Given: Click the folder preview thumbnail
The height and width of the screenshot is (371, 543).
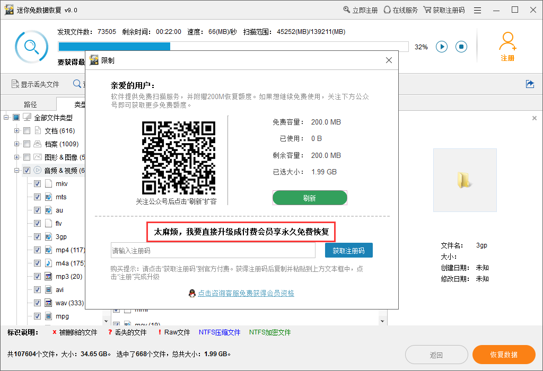Looking at the screenshot, I should (465, 180).
